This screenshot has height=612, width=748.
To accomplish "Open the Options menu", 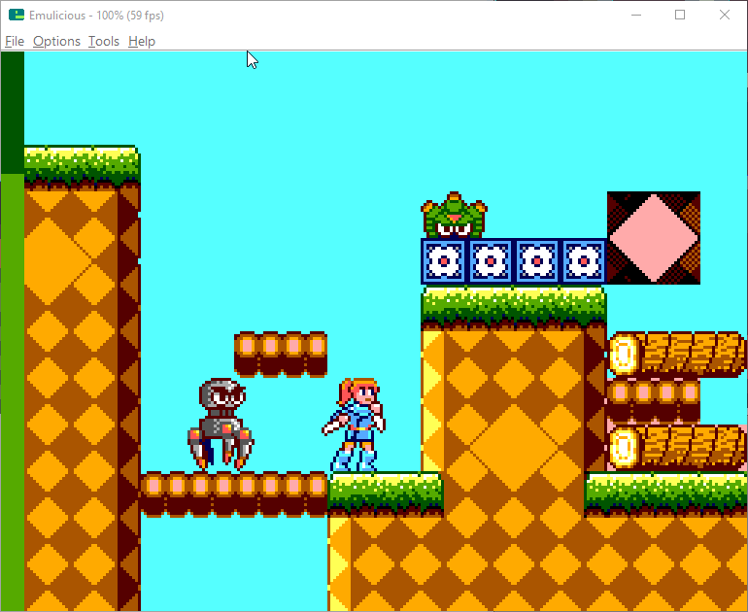I will [56, 42].
